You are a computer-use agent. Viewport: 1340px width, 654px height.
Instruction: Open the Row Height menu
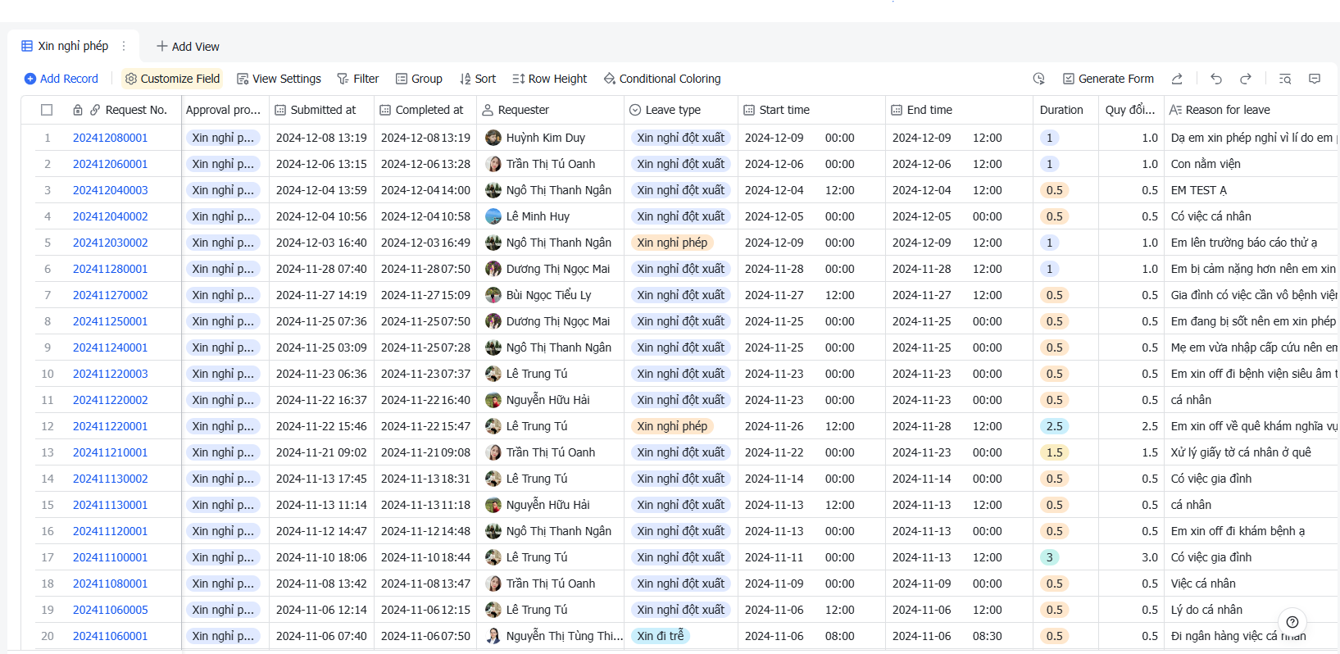pyautogui.click(x=549, y=79)
